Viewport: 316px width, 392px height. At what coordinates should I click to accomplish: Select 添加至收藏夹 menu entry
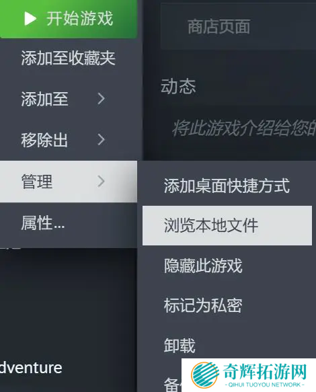coord(69,58)
